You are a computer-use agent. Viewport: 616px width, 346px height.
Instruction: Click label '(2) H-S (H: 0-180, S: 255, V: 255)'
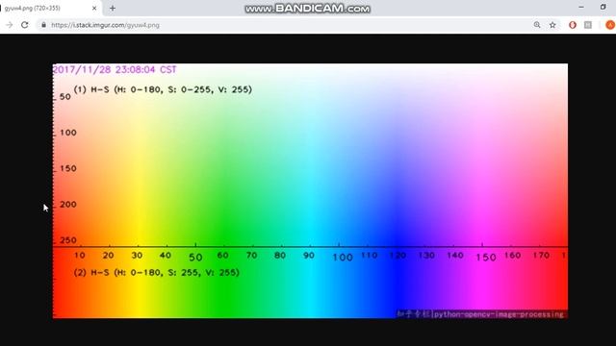(x=156, y=272)
